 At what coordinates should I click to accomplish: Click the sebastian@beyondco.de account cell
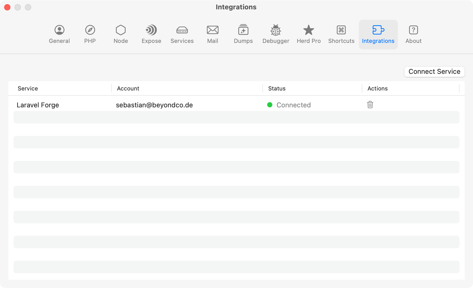point(154,105)
